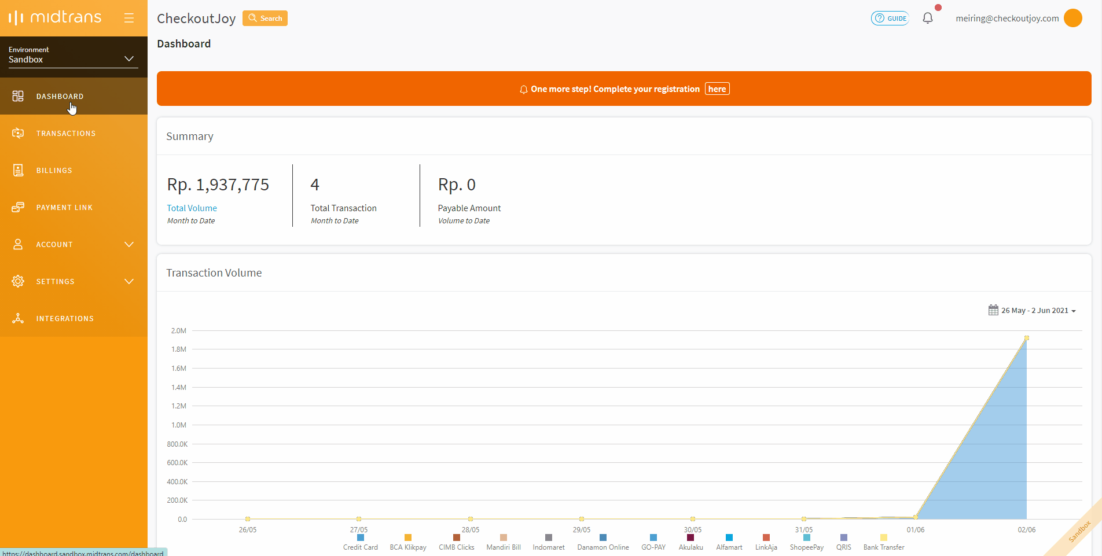Click the Transactions sidebar icon
The image size is (1102, 556).
pyautogui.click(x=18, y=133)
